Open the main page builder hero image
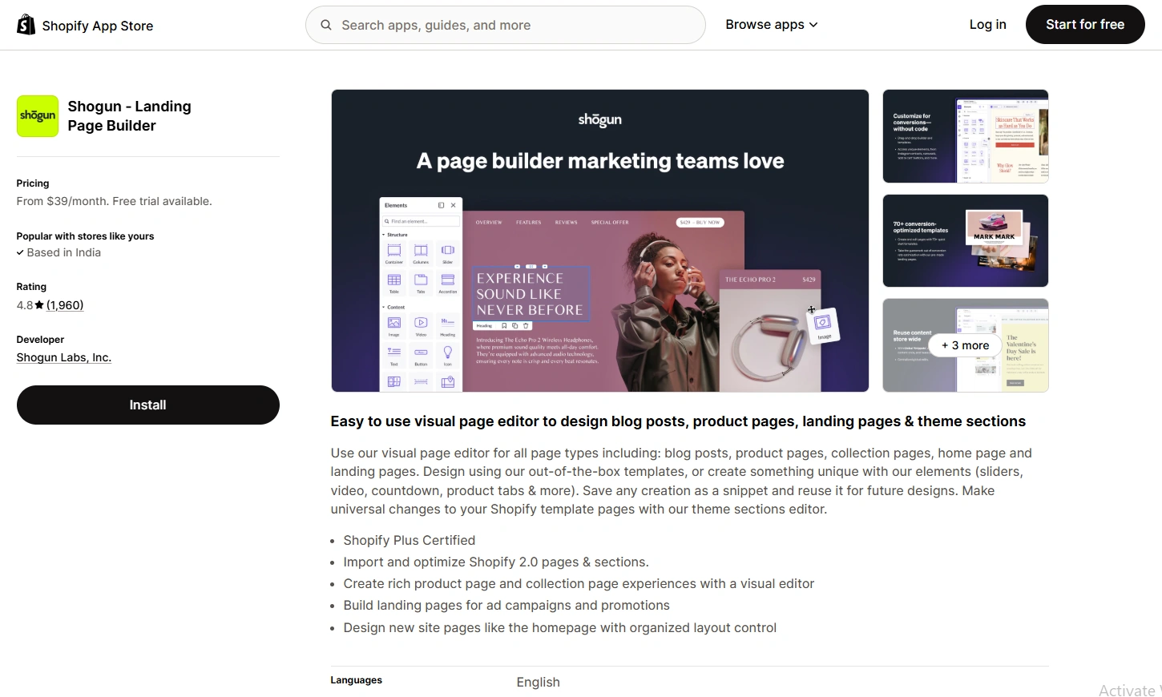1162x697 pixels. tap(599, 240)
